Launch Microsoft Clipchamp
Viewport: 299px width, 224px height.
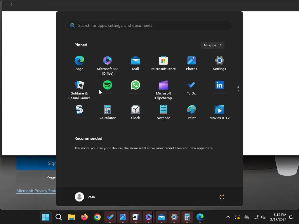(x=164, y=90)
